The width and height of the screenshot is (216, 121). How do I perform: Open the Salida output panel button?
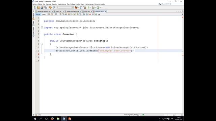[38, 115]
